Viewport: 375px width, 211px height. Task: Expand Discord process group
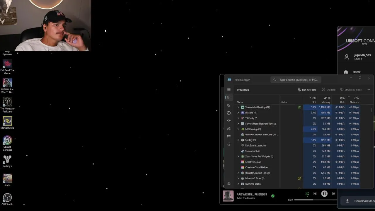click(238, 113)
